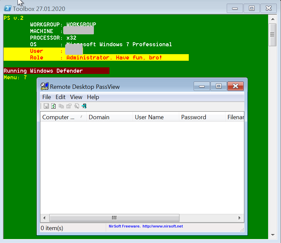Click the PowerShell icon in Toolbox title bar
Viewport: 281px width, 243px height.
point(8,8)
